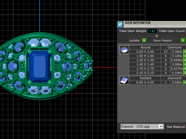Select the 1.50 X 1.50 size cell
The height and width of the screenshot is (139, 186).
(145, 56)
